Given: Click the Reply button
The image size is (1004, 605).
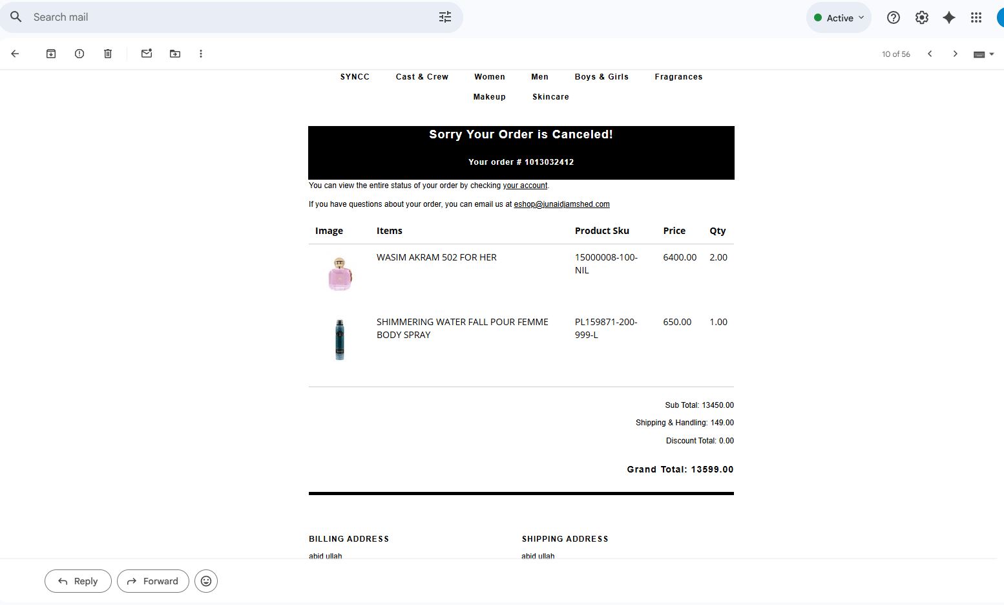Looking at the screenshot, I should tap(78, 581).
